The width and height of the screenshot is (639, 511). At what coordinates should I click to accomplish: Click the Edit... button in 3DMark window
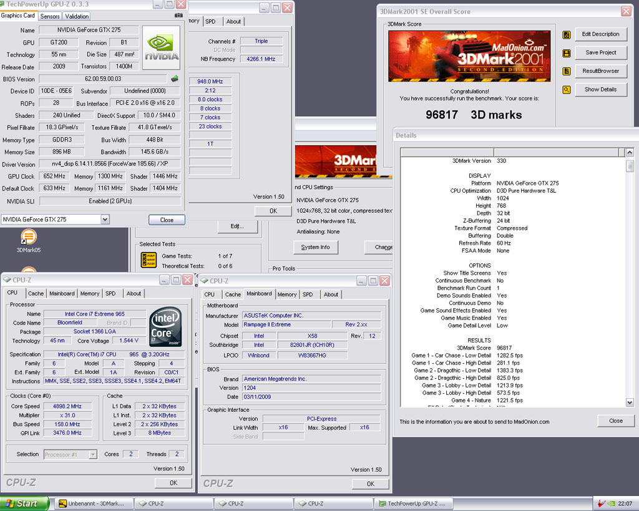click(238, 226)
